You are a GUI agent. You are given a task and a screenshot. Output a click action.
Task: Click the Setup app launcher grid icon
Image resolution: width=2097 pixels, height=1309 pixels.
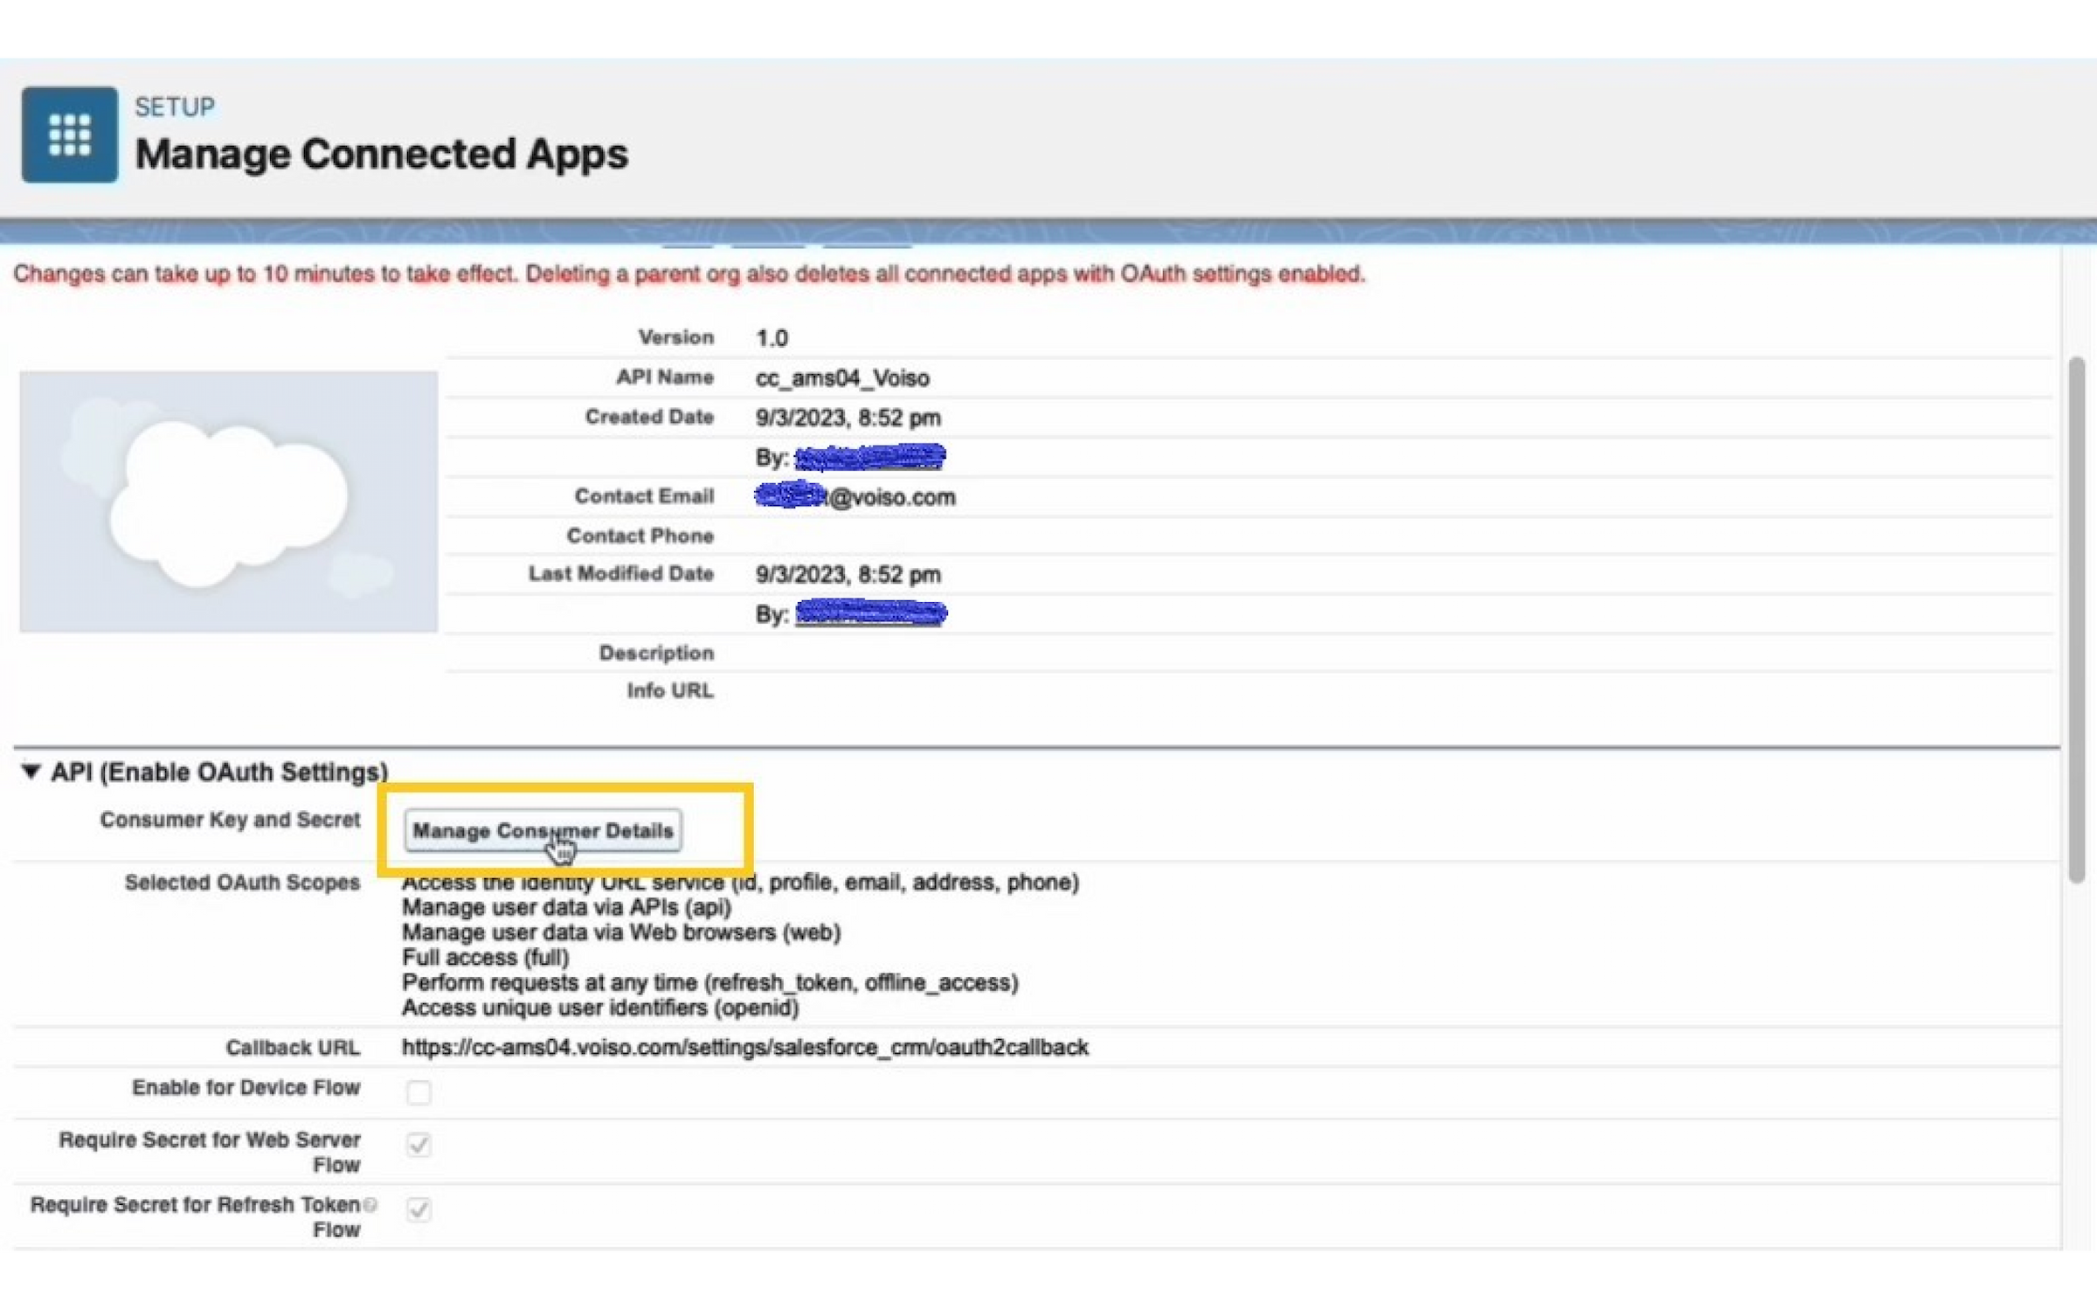coord(70,135)
